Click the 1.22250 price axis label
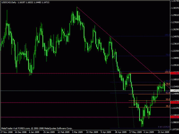 click(175, 51)
